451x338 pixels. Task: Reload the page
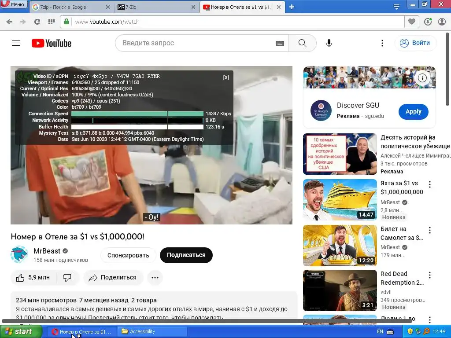point(37,22)
